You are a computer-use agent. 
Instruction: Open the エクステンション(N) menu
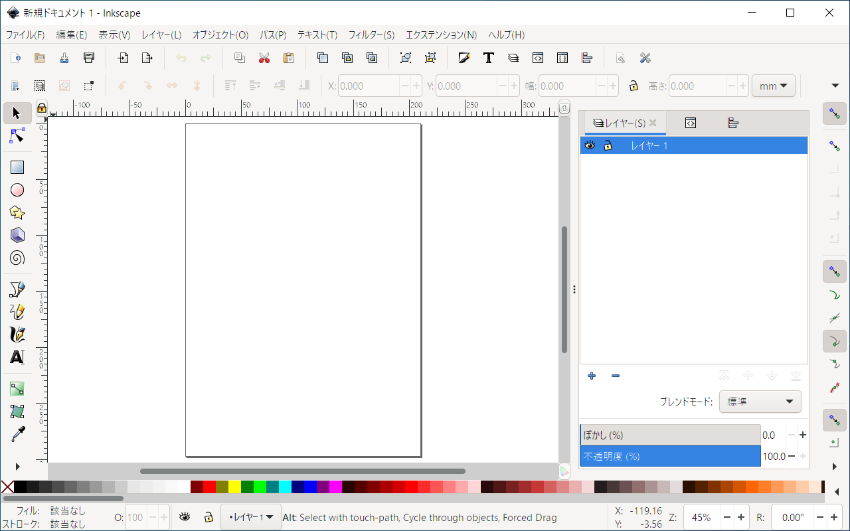click(442, 35)
